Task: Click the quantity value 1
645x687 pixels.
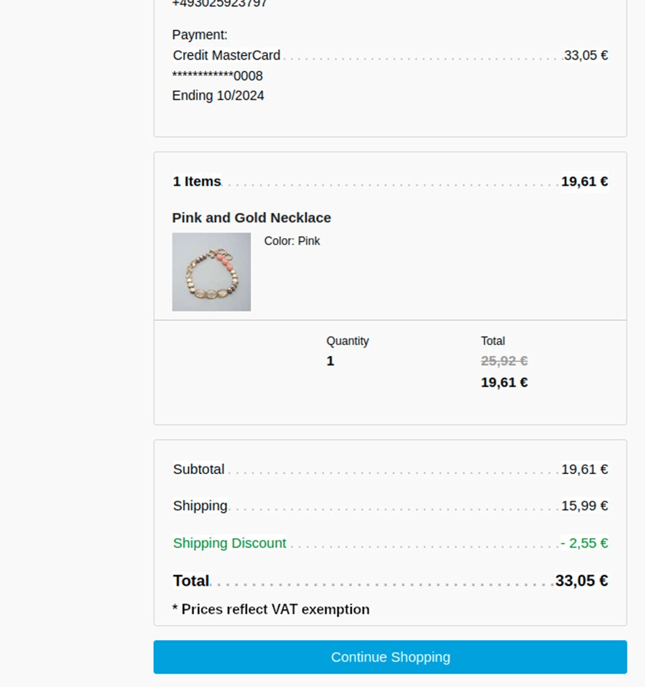Action: 330,361
